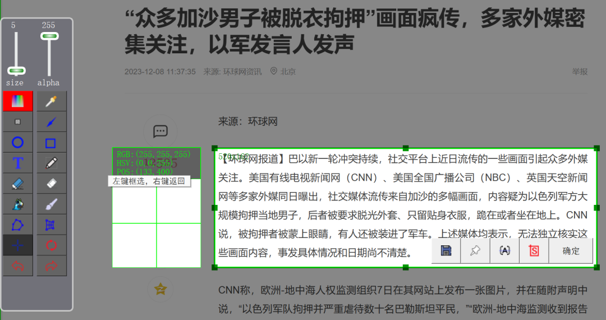Image resolution: width=606 pixels, height=320 pixels.
Task: Select the text T tool
Action: pyautogui.click(x=18, y=163)
